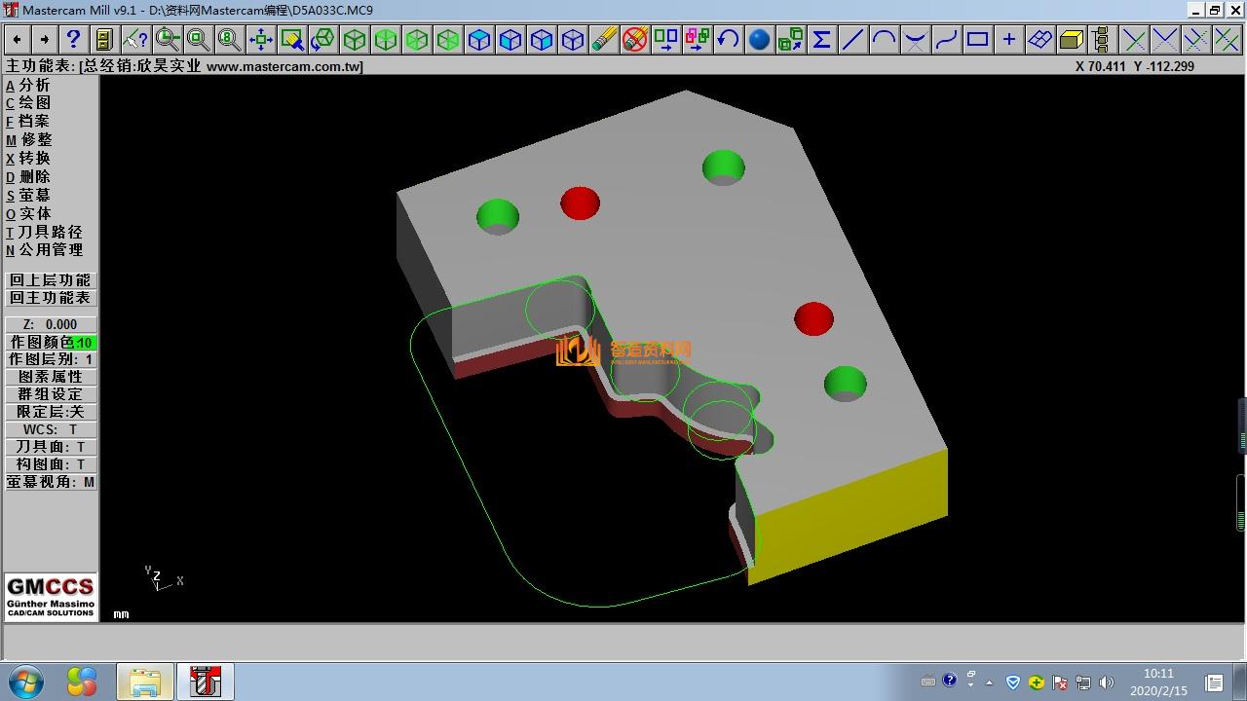
Task: Toggle shading with blue sphere icon
Action: [759, 39]
